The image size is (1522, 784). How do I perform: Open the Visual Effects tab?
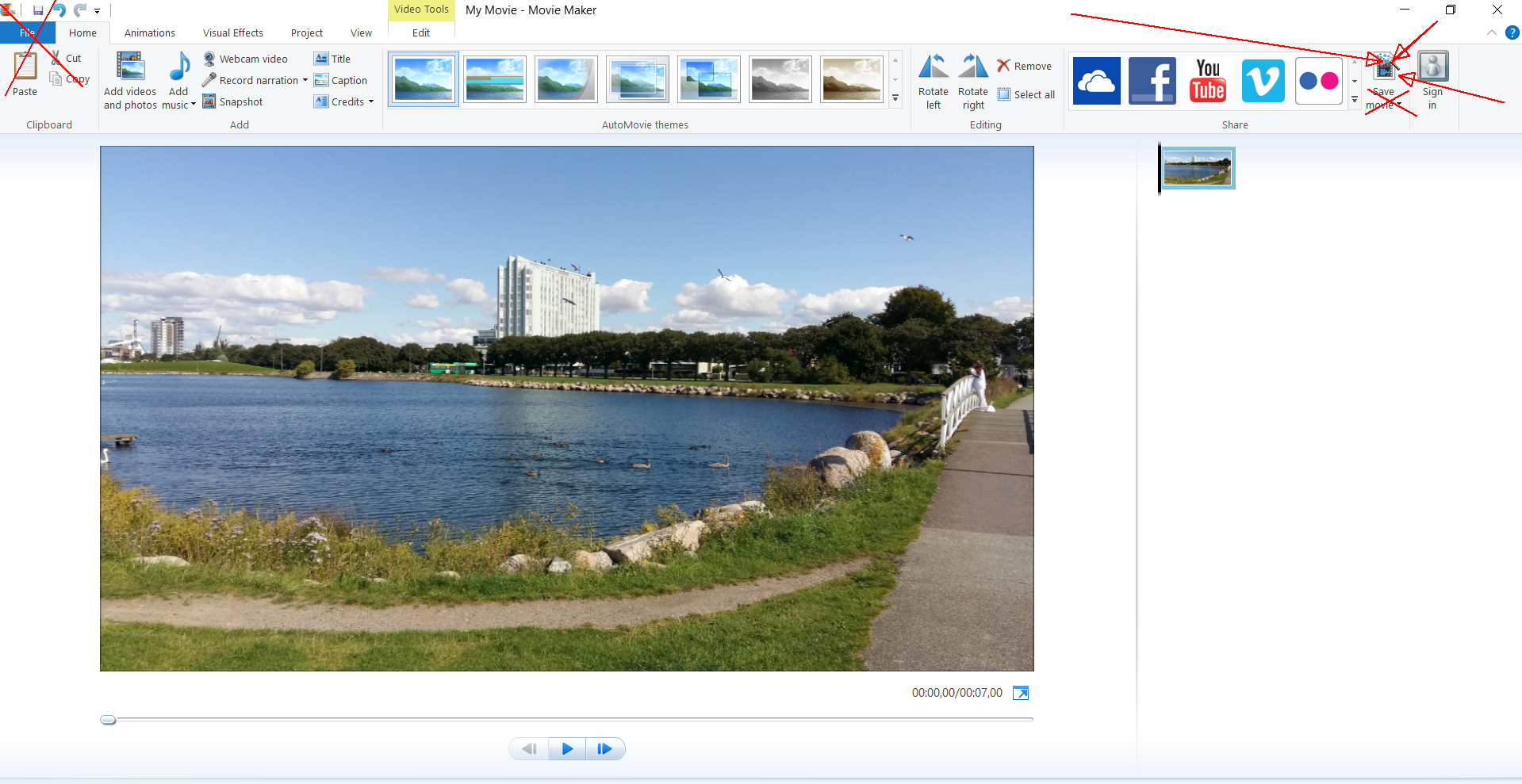[x=232, y=33]
